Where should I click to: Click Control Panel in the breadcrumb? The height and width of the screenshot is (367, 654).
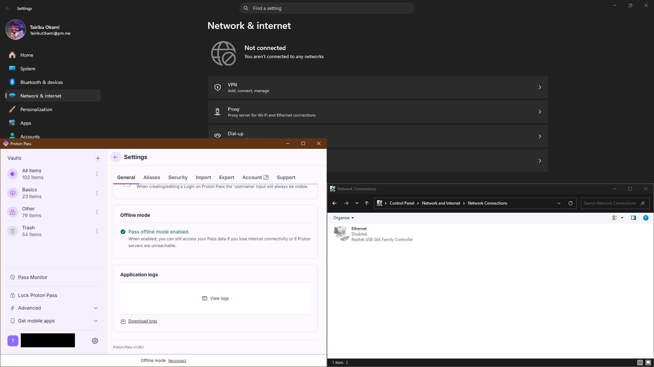(x=402, y=203)
